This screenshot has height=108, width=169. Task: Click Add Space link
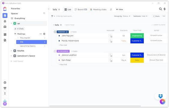[x=17, y=61]
